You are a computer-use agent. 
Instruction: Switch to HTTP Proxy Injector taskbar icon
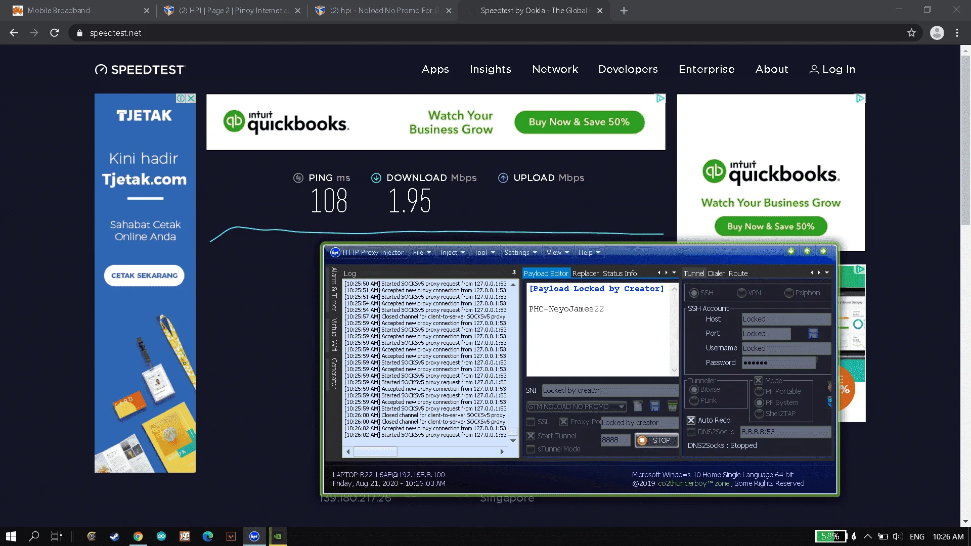[254, 536]
